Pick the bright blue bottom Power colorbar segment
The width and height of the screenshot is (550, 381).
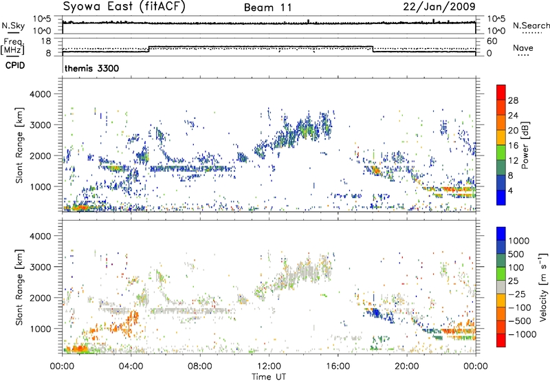click(x=501, y=197)
